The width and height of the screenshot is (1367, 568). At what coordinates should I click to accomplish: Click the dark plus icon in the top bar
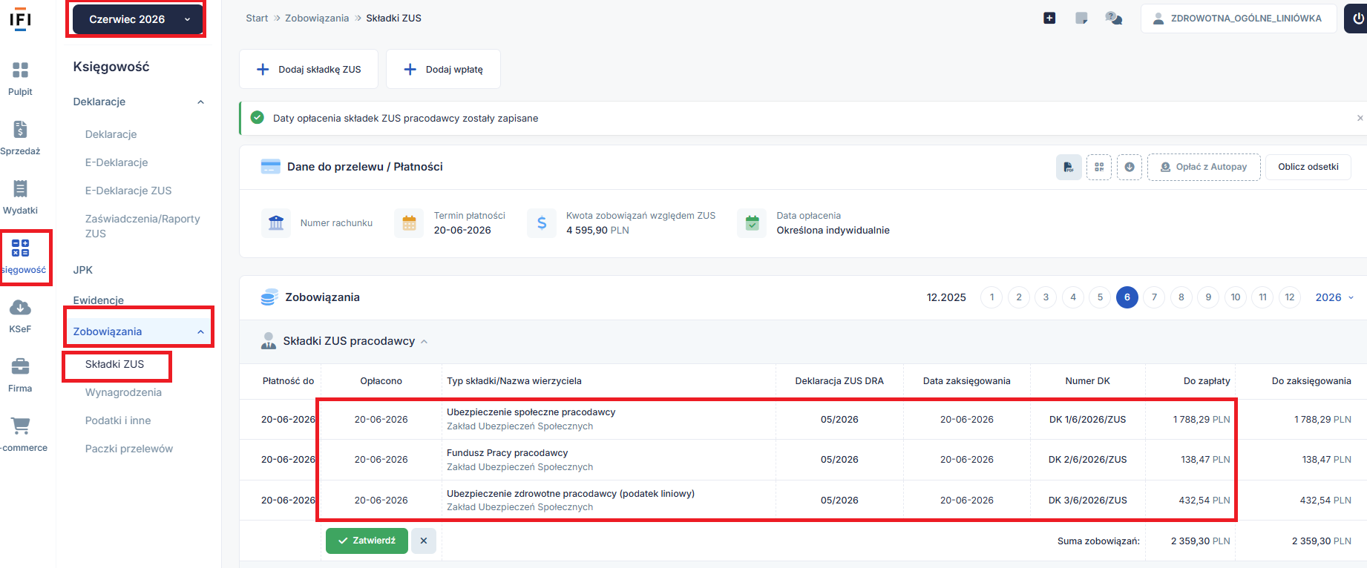pyautogui.click(x=1049, y=19)
